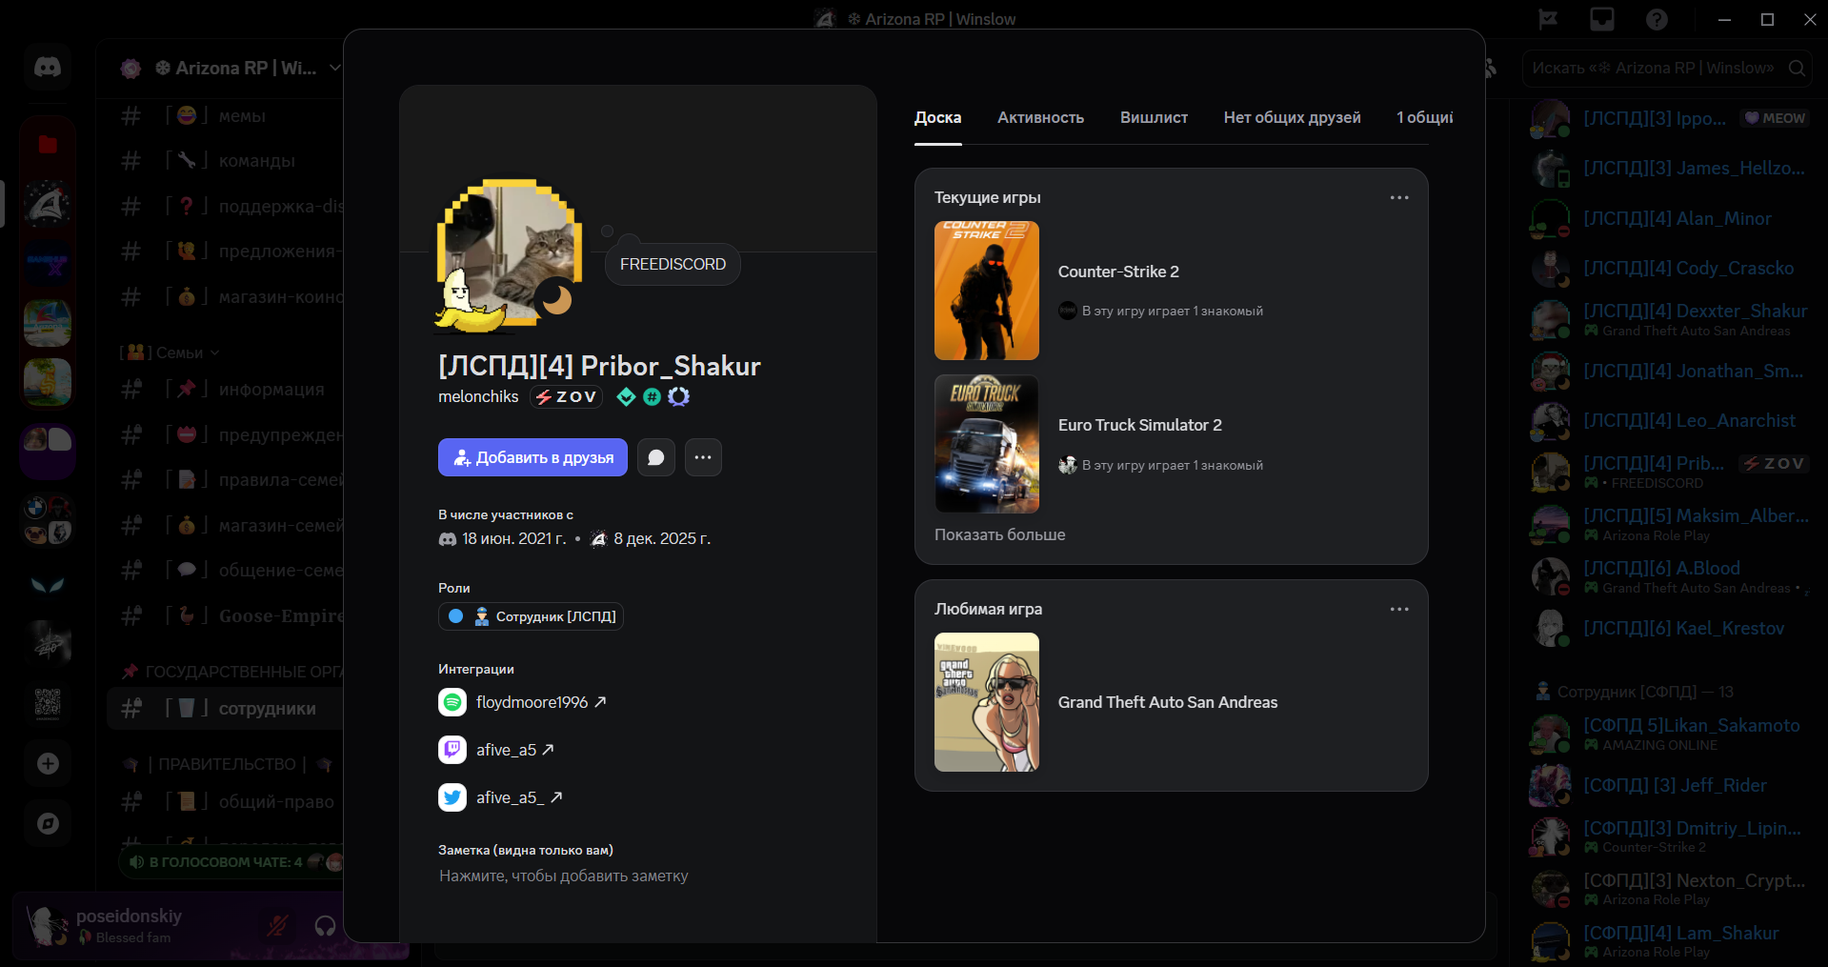The height and width of the screenshot is (967, 1828).
Task: Select the Arizona RP server icon in sidebar
Action: (x=48, y=204)
